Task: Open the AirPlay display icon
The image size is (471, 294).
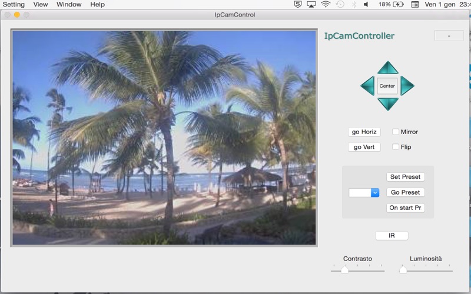Action: tap(311, 4)
